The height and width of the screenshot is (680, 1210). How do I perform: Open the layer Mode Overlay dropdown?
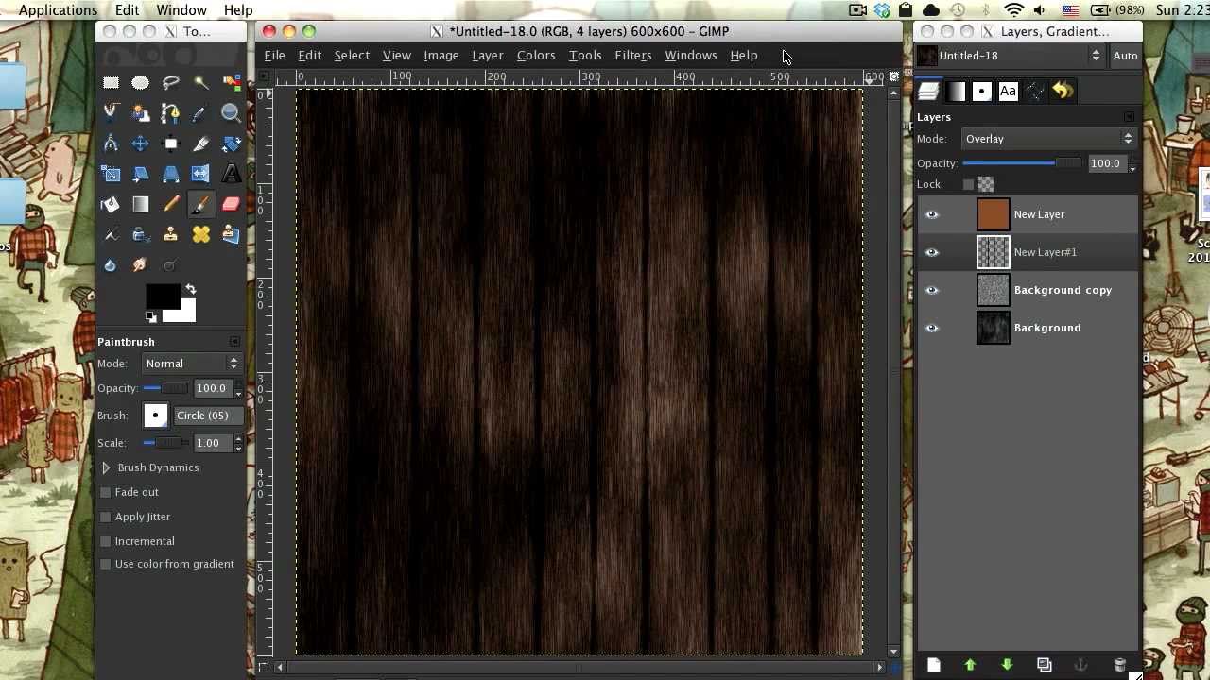(x=1047, y=139)
